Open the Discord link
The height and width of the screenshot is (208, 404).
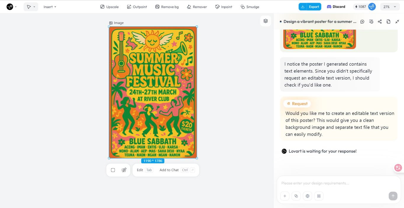pos(336,7)
